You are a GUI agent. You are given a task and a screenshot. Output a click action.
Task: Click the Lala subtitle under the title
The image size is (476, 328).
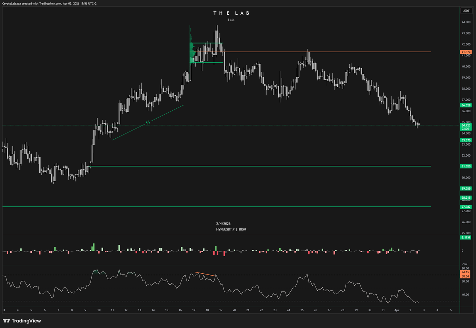pos(231,19)
